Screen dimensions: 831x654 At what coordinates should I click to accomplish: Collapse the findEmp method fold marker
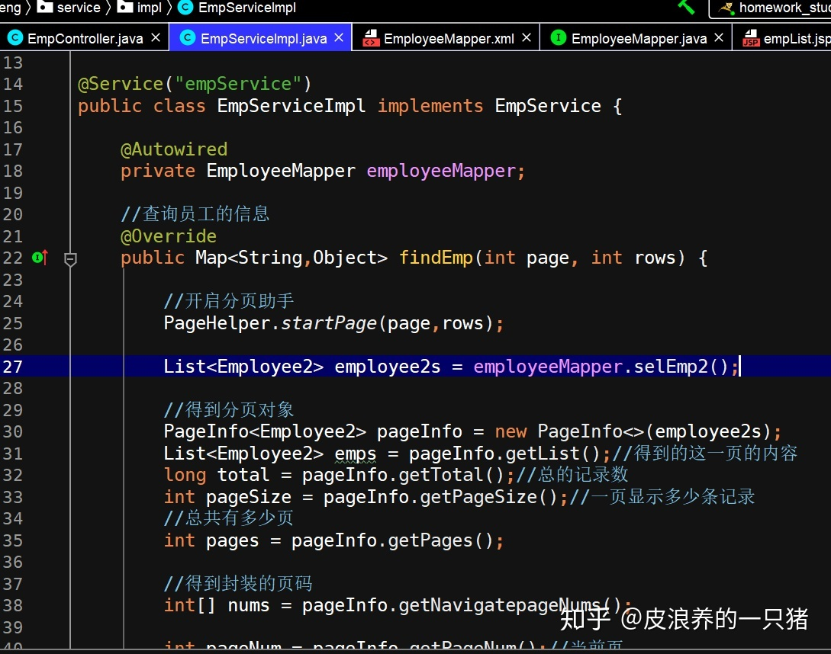click(70, 259)
